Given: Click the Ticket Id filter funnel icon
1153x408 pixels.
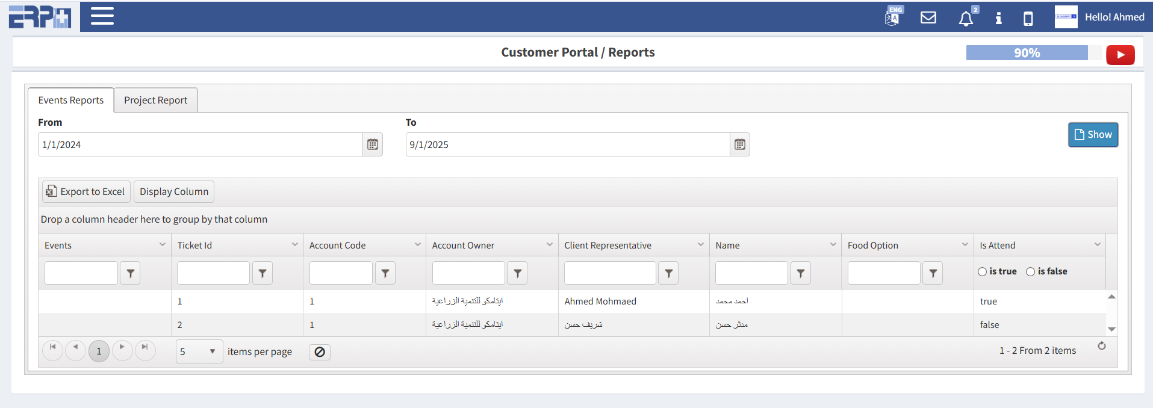Looking at the screenshot, I should click(x=263, y=273).
